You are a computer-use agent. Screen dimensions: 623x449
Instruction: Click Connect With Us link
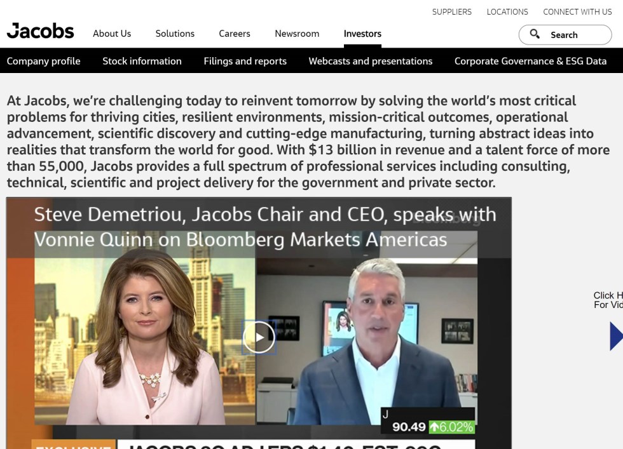coord(577,12)
